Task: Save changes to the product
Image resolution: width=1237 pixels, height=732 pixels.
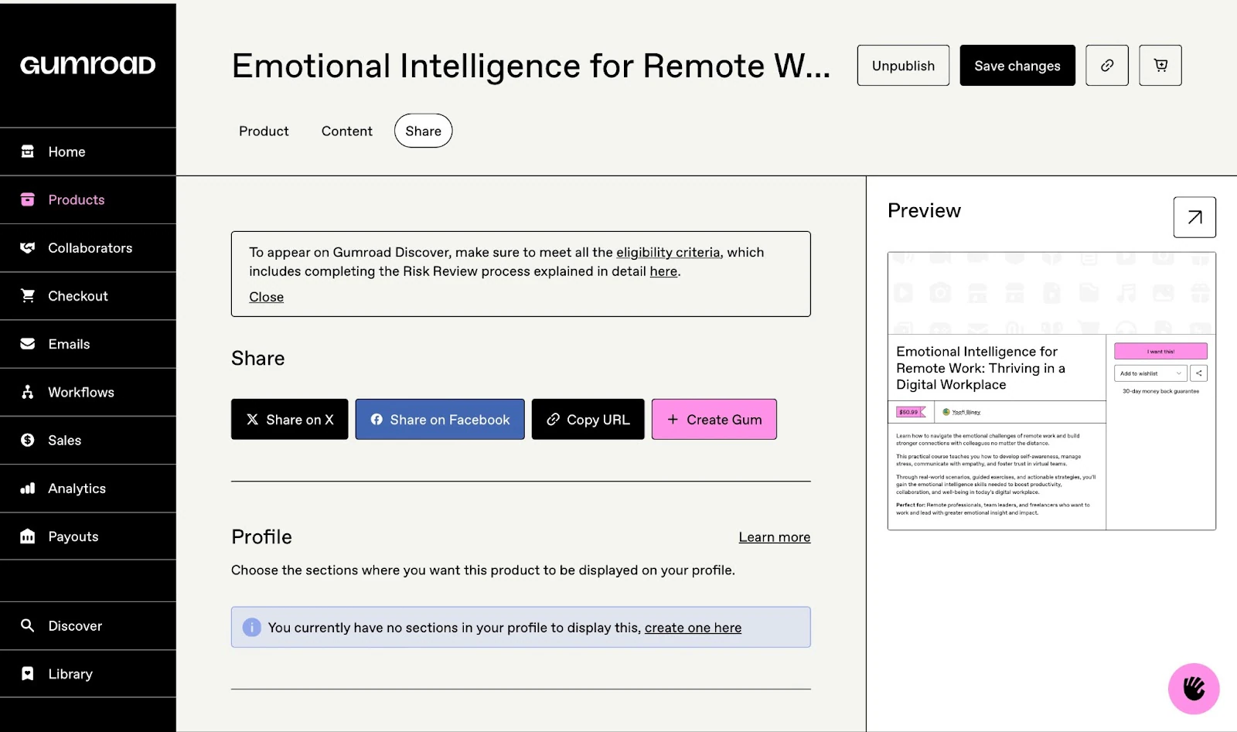Action: [x=1017, y=66]
